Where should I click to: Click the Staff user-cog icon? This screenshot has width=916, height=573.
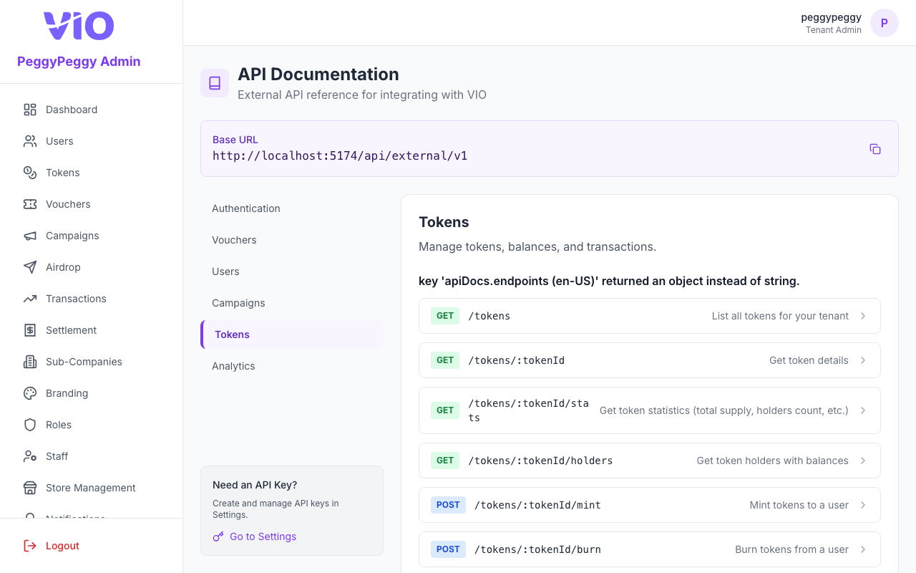[30, 456]
